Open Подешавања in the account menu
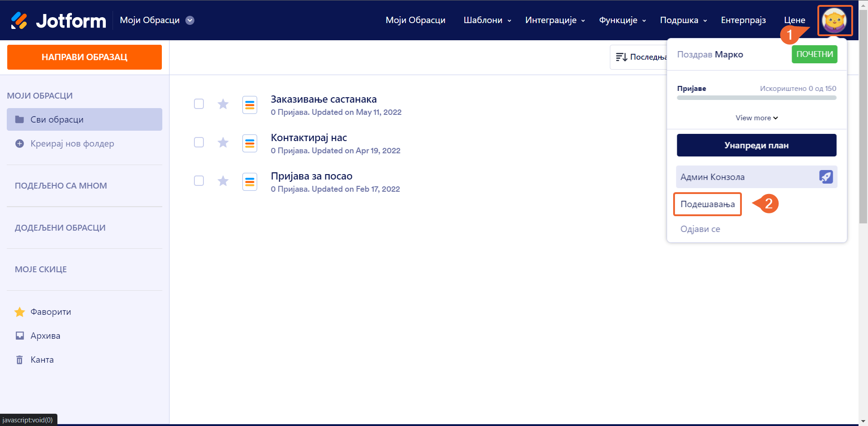The width and height of the screenshot is (868, 426). point(708,204)
